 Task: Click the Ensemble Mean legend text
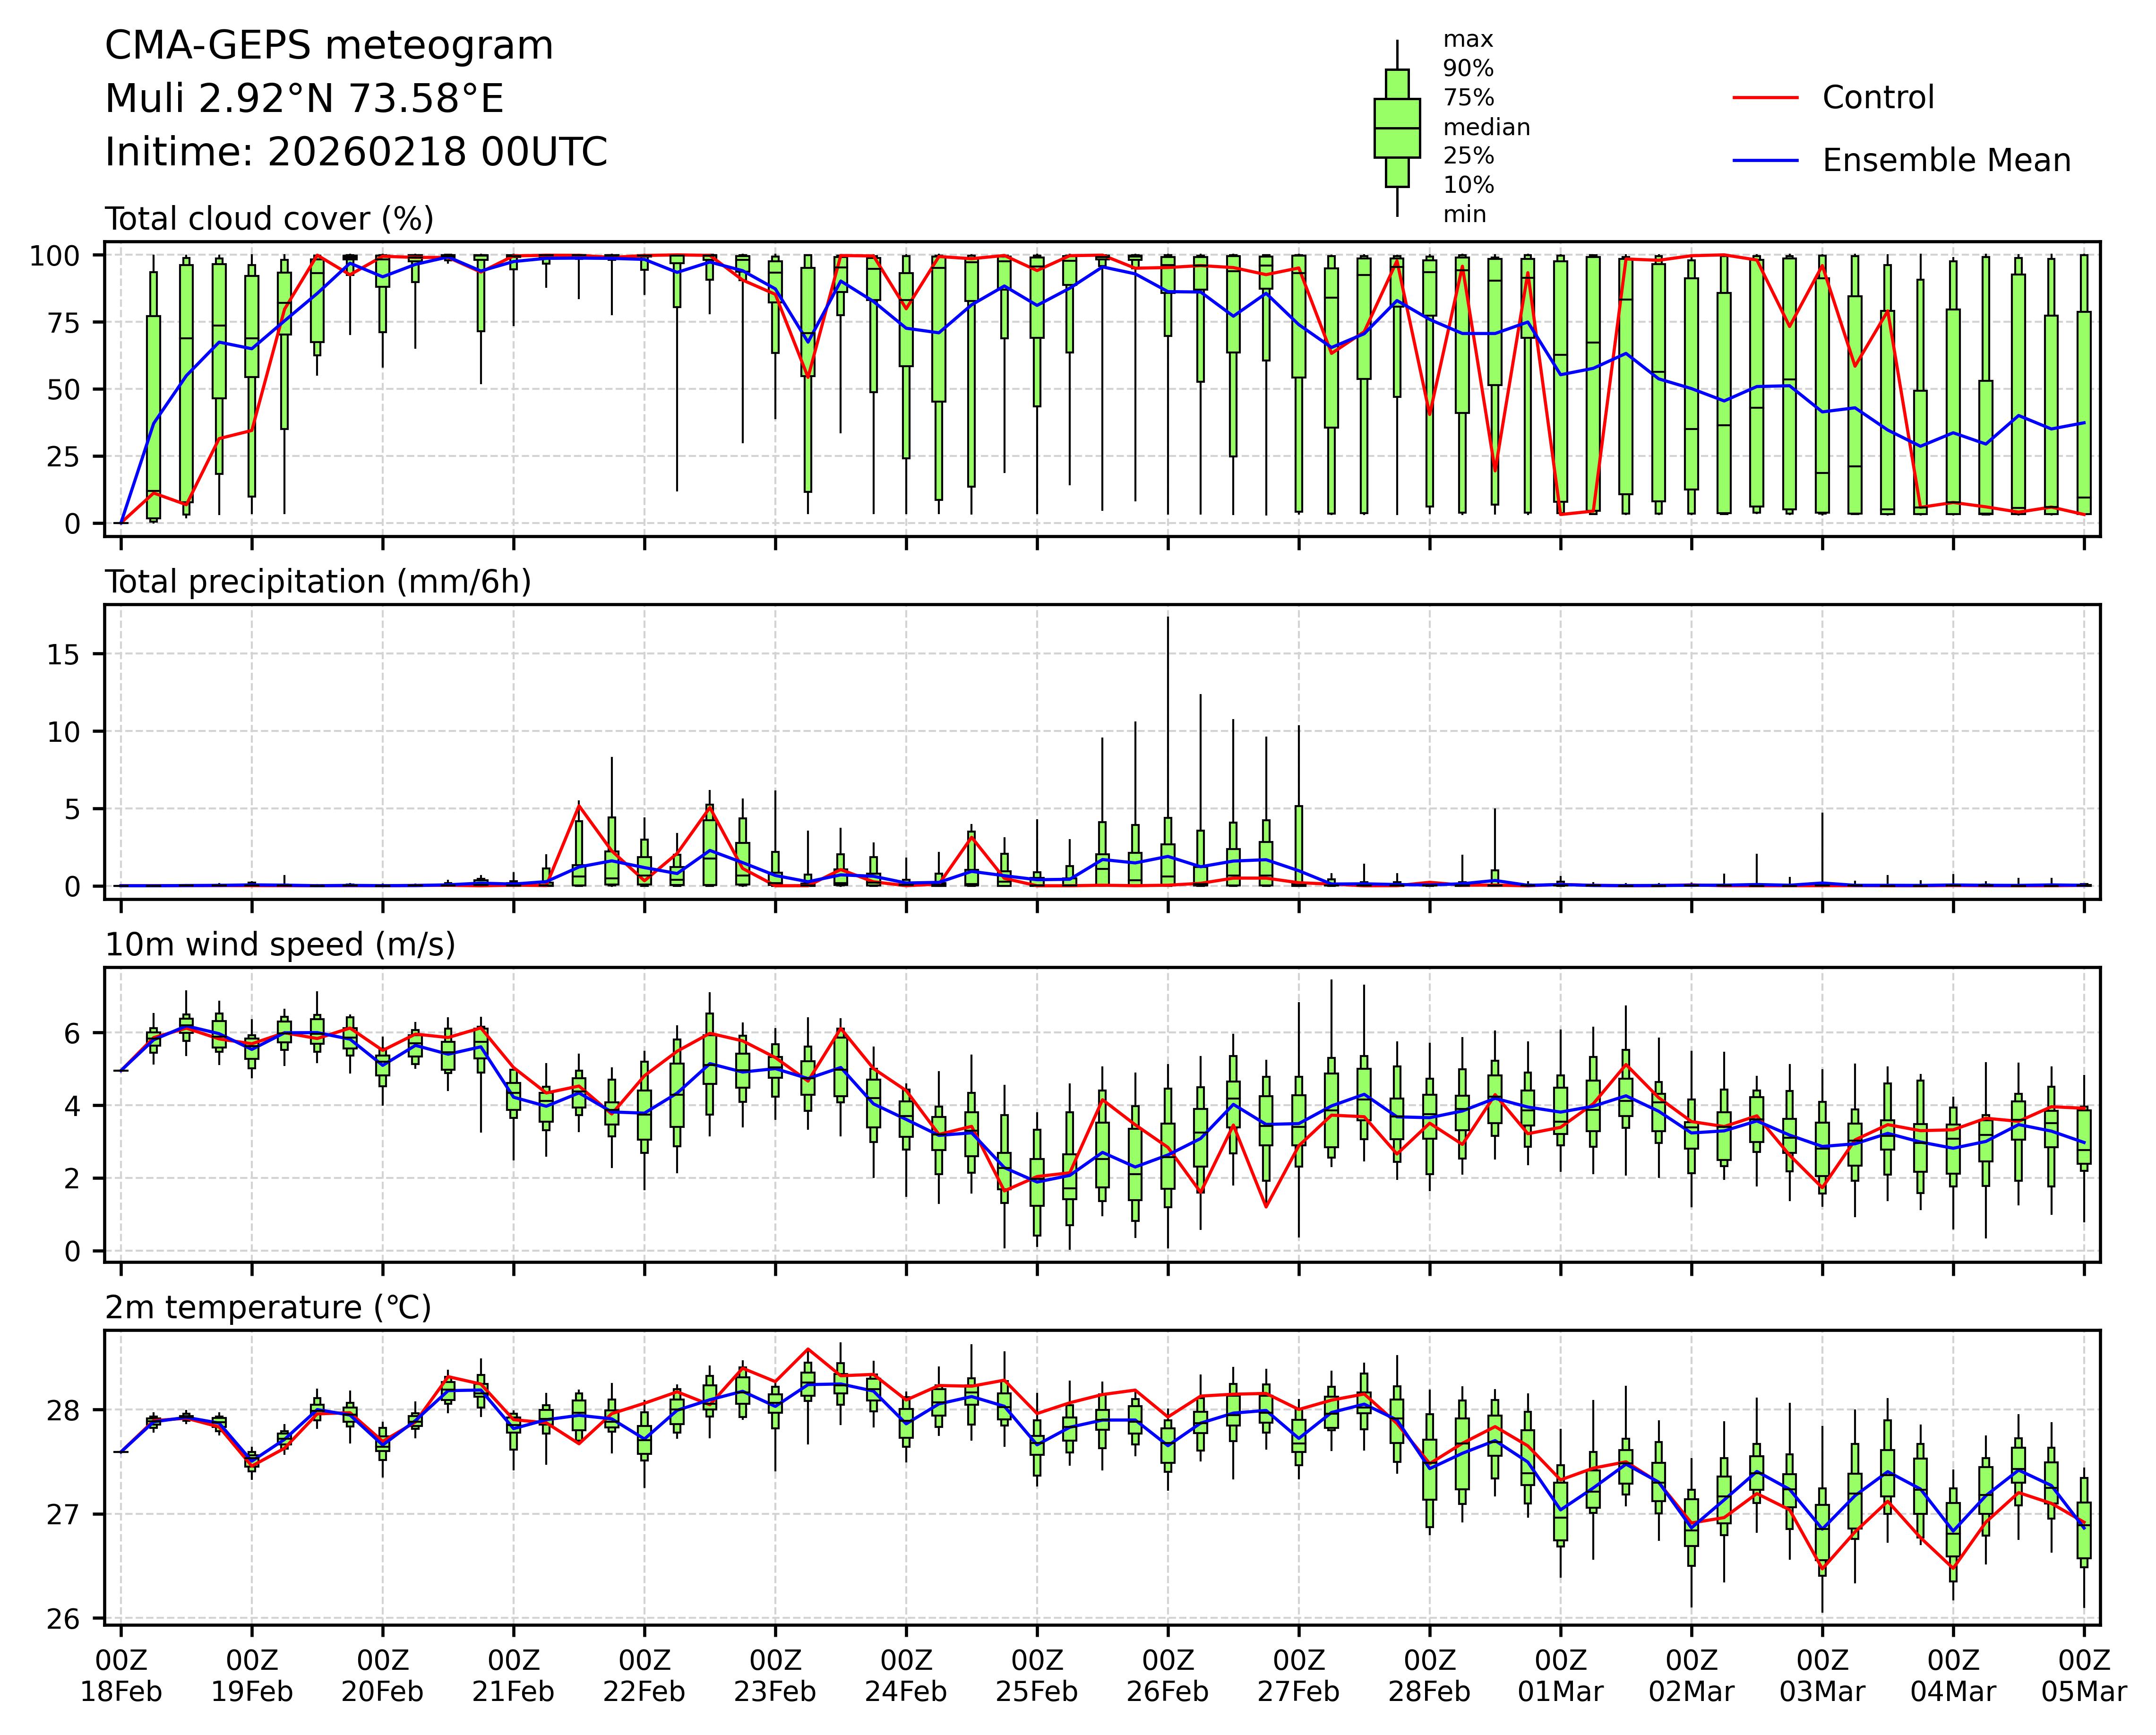[x=1946, y=160]
